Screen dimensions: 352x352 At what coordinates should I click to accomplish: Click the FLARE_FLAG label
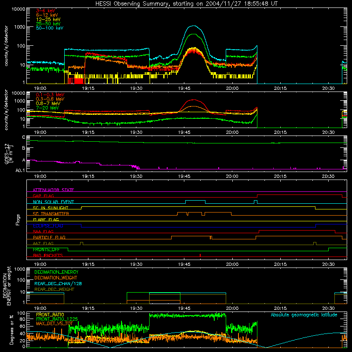(46, 220)
